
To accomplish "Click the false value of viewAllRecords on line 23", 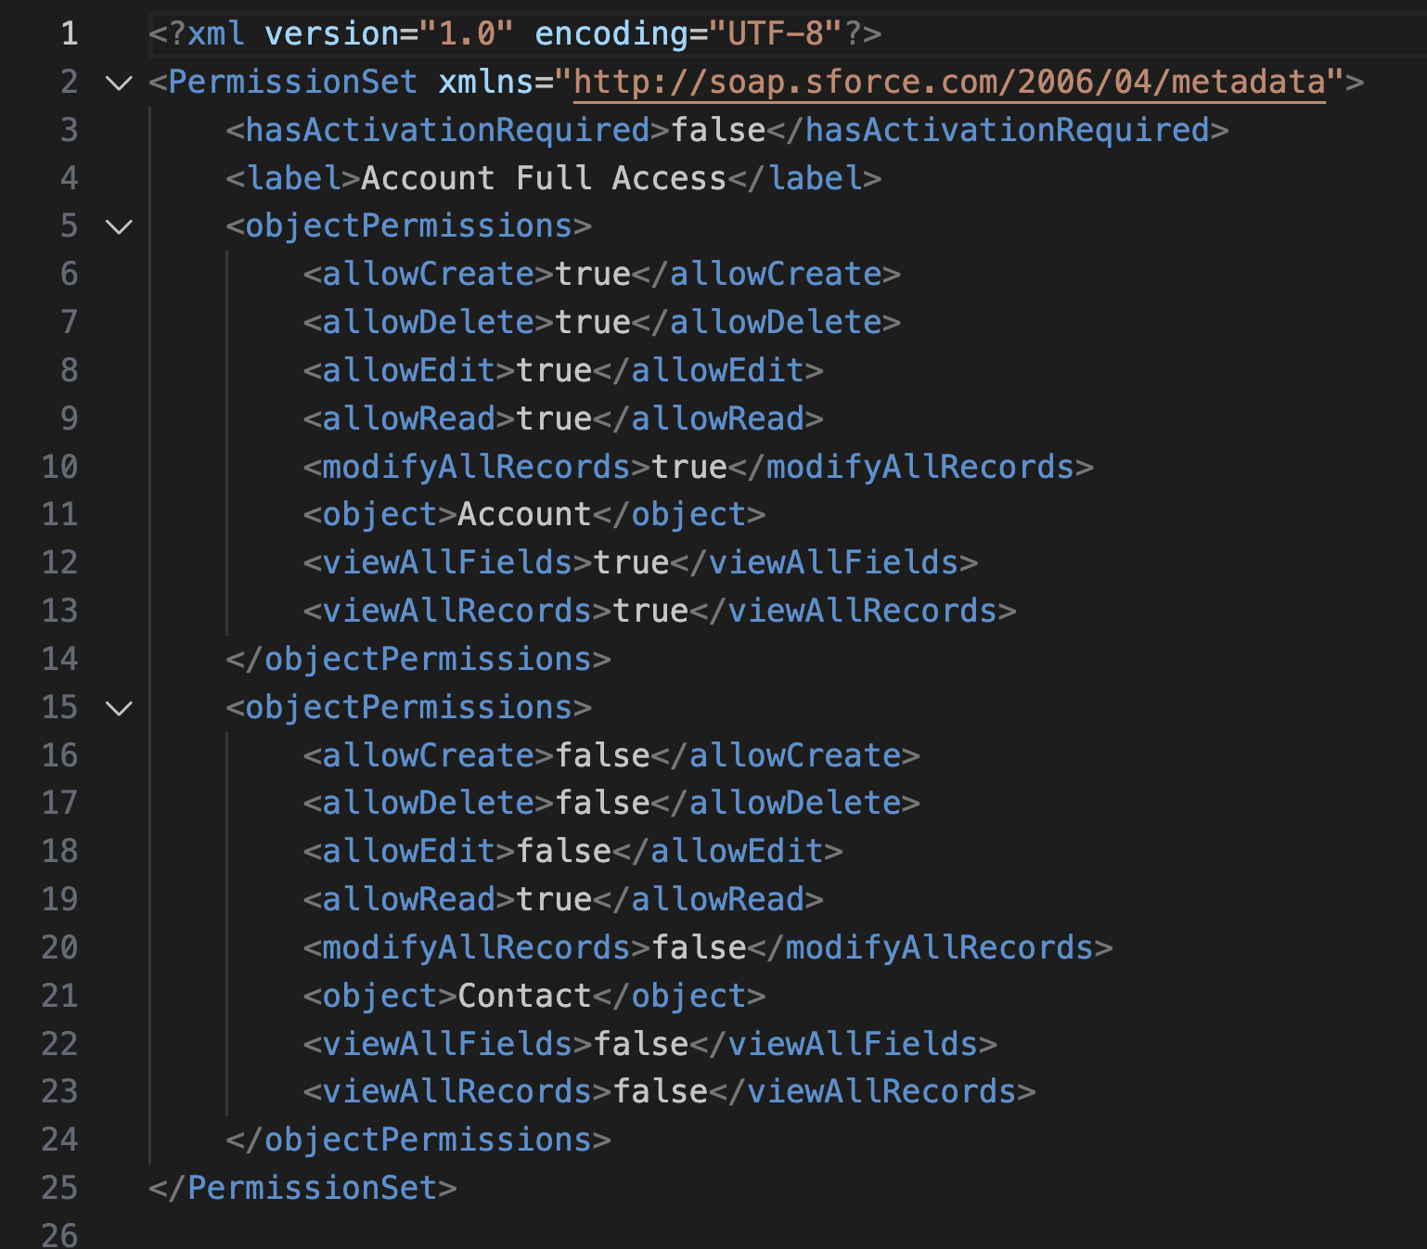I will click(x=661, y=1092).
